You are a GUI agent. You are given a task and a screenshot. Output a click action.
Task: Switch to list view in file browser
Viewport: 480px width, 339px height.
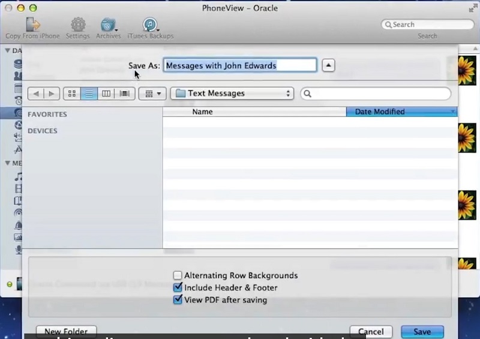pyautogui.click(x=89, y=94)
